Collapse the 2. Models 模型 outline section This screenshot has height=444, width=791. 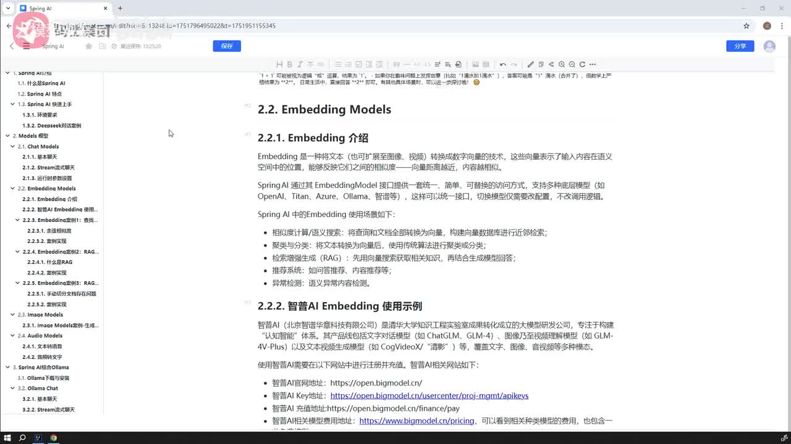(x=7, y=136)
